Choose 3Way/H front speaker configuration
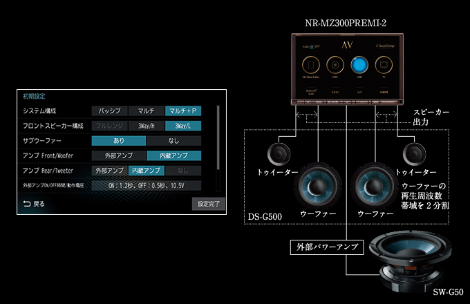Image resolution: width=470 pixels, height=304 pixels. click(146, 126)
